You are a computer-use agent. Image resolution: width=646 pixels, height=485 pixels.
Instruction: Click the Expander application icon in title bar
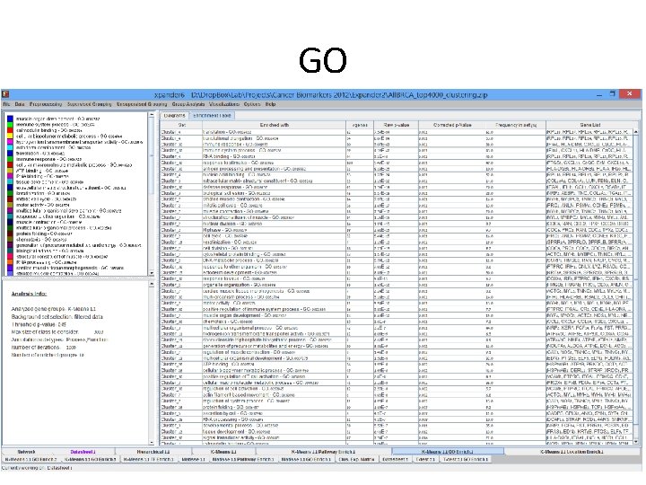[x=5, y=94]
